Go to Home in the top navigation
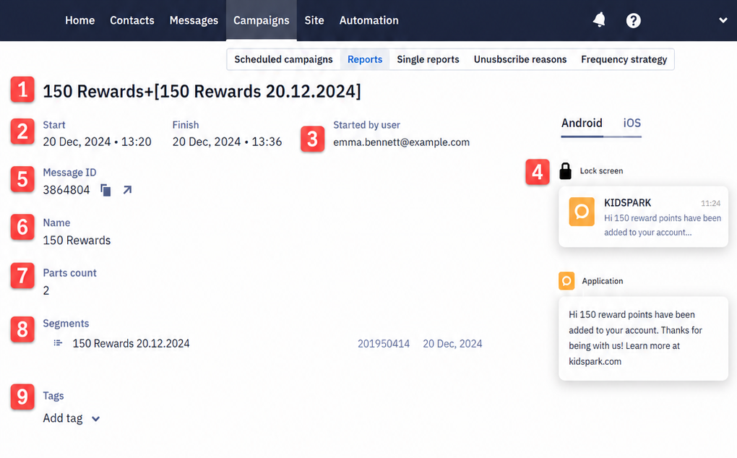The width and height of the screenshot is (737, 458). pyautogui.click(x=80, y=20)
